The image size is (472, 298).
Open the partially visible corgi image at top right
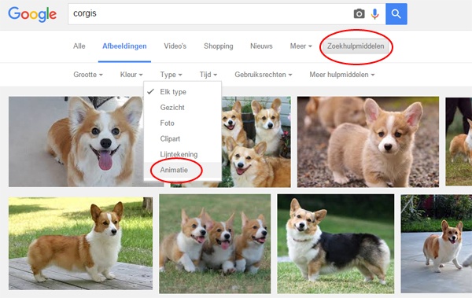coord(459,142)
